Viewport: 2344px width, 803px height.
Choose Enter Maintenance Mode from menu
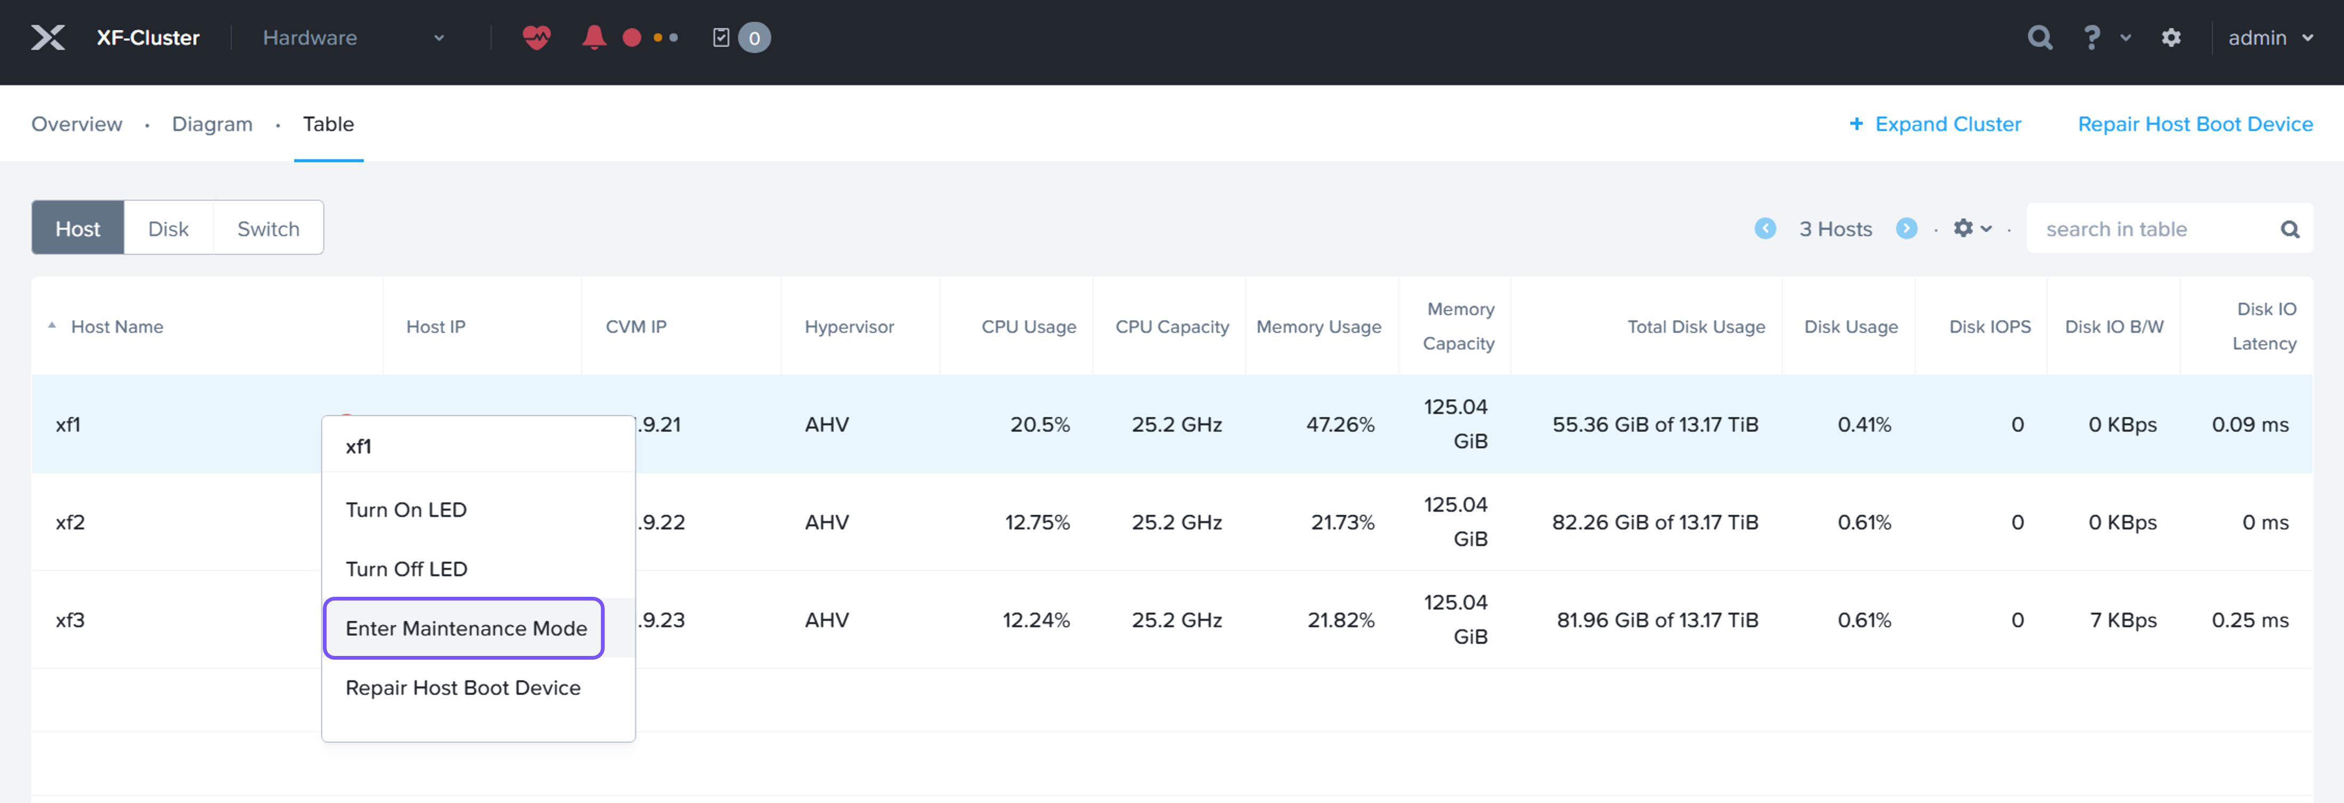coord(466,628)
